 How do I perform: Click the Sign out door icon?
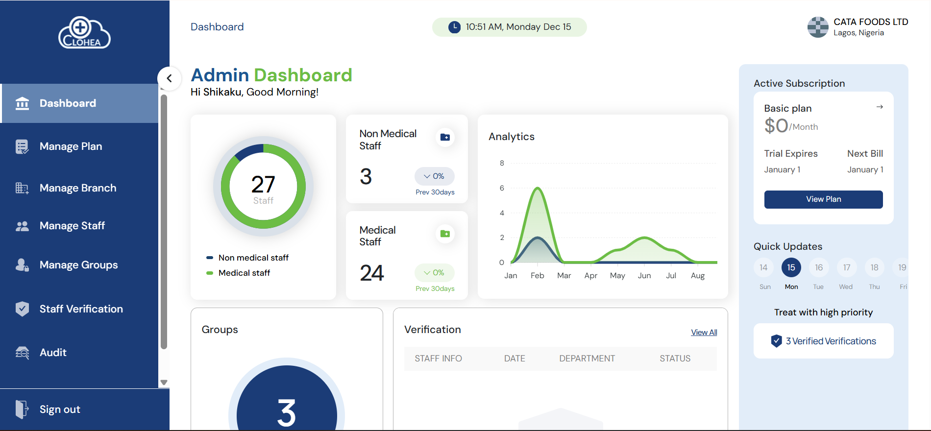(x=22, y=409)
